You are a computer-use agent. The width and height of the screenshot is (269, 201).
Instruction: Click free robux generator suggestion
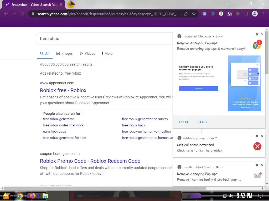click(58, 119)
